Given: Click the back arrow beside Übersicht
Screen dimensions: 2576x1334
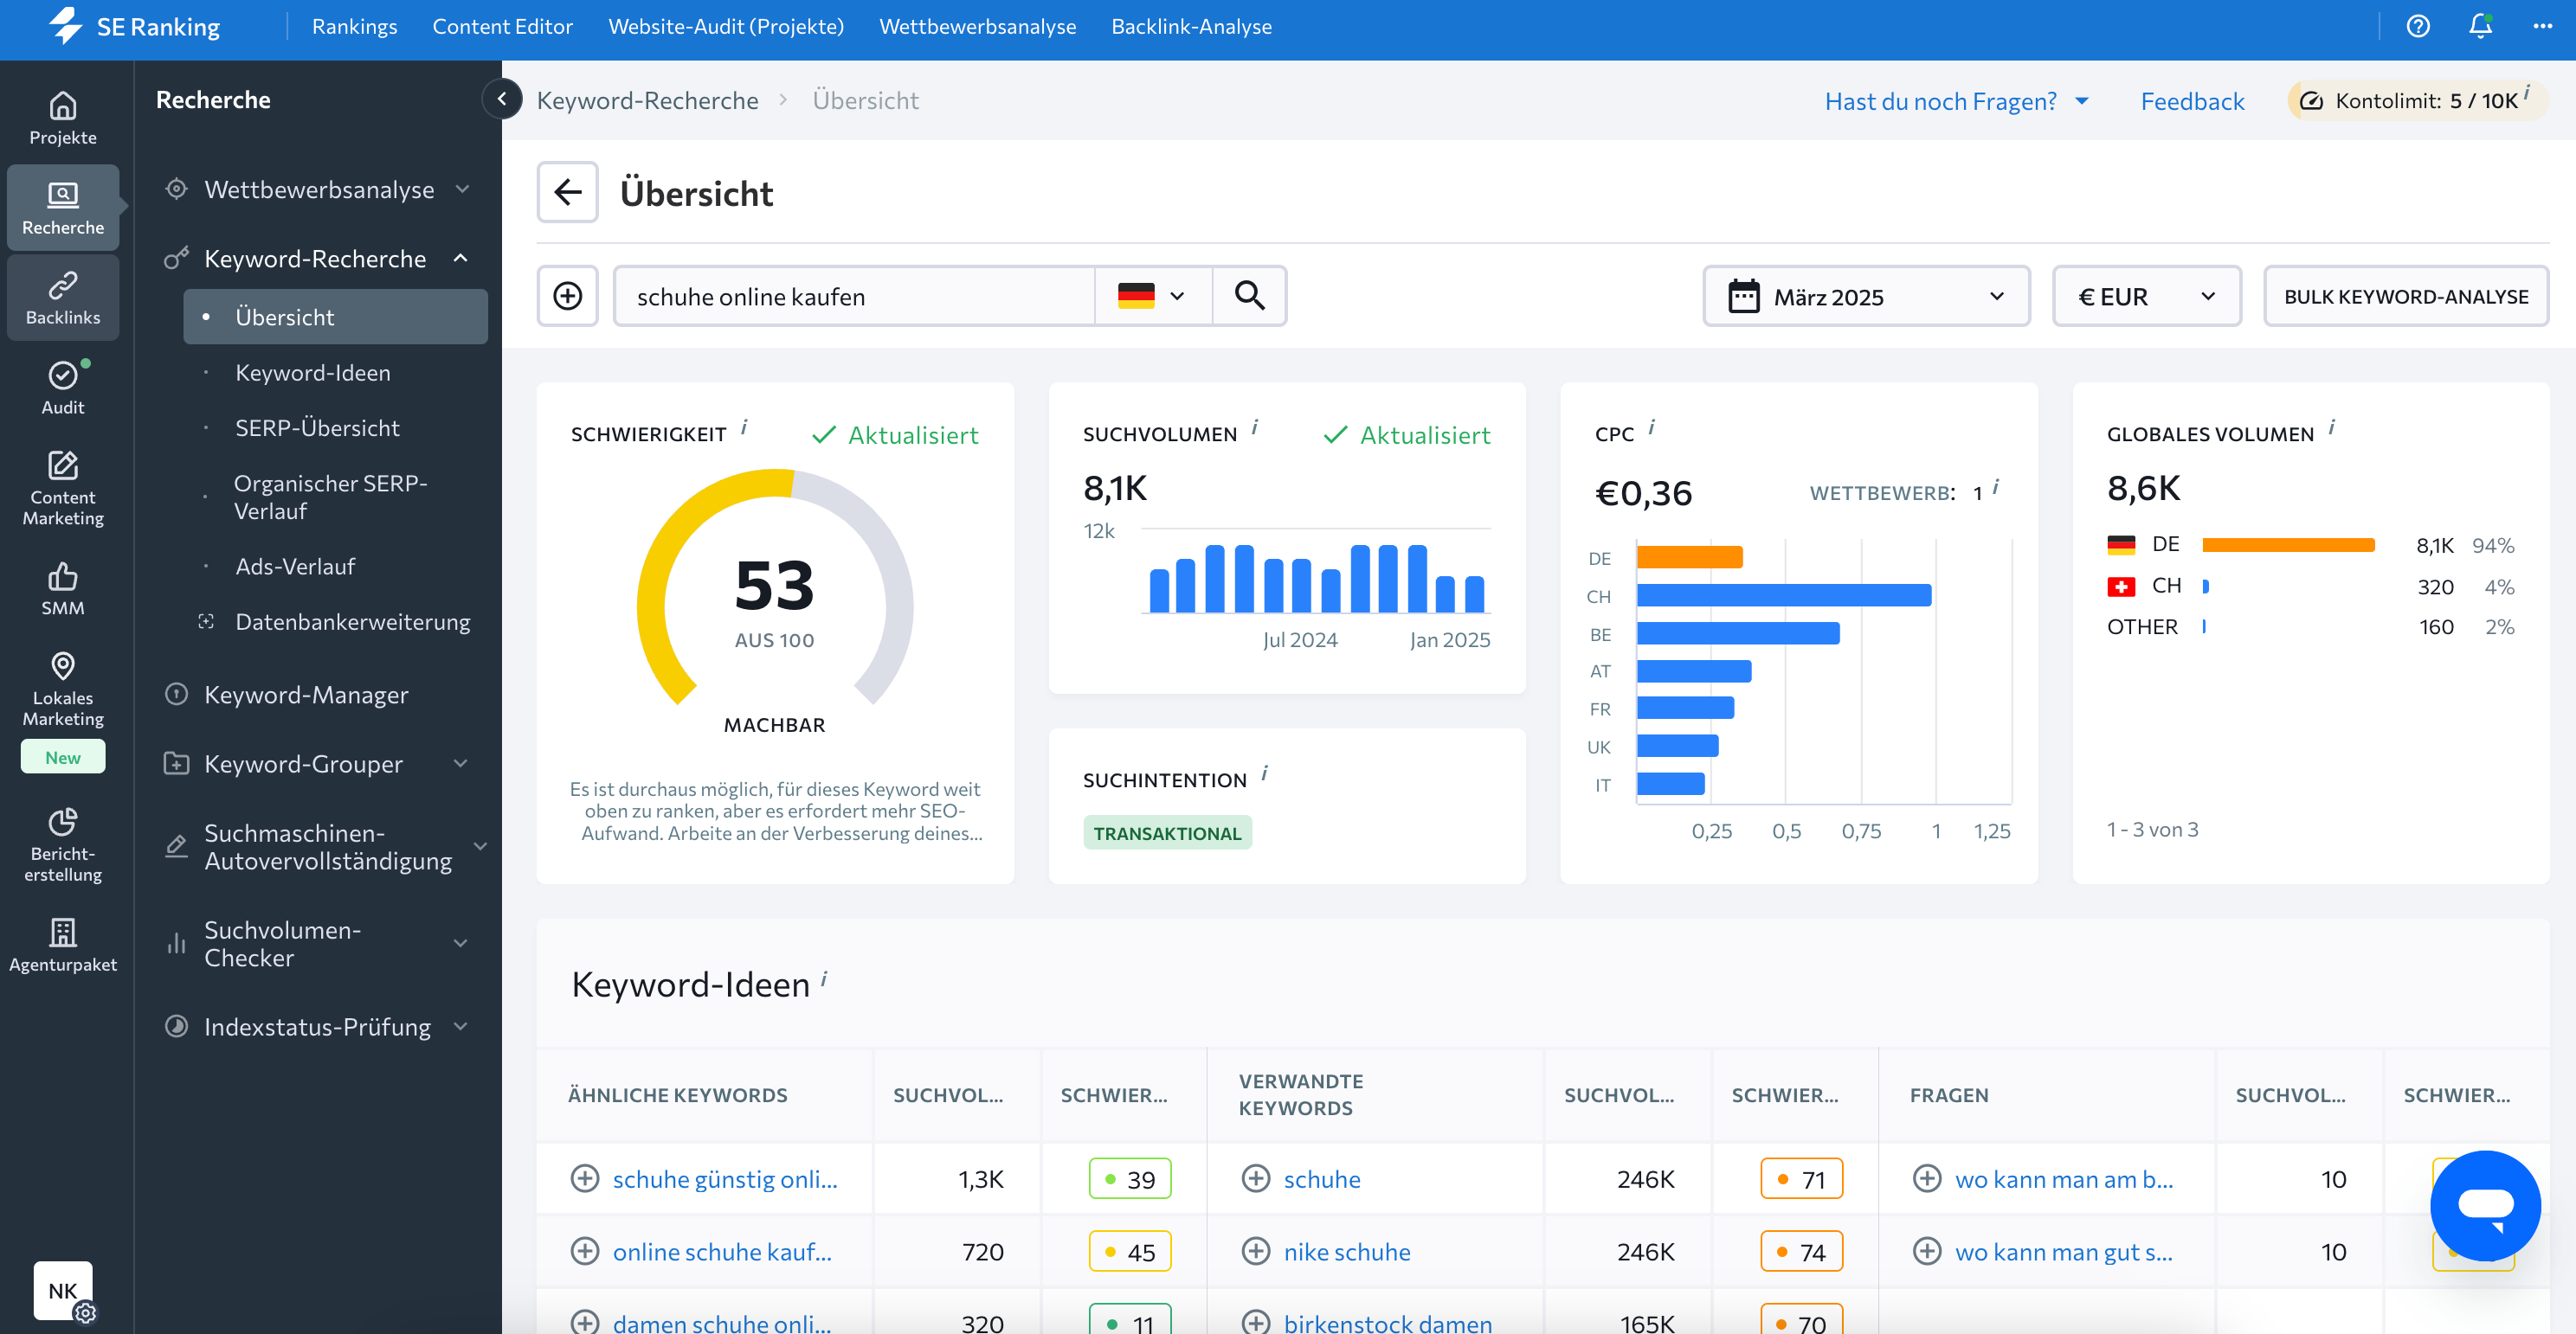Looking at the screenshot, I should pyautogui.click(x=567, y=192).
